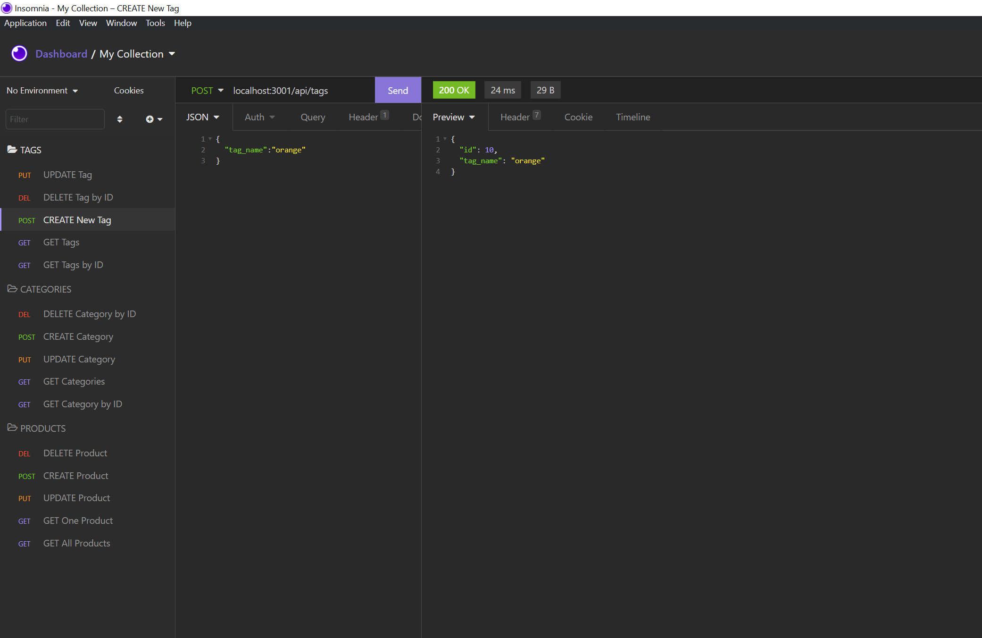This screenshot has height=638, width=982.
Task: Click the plus icon to create a new request
Action: point(150,119)
